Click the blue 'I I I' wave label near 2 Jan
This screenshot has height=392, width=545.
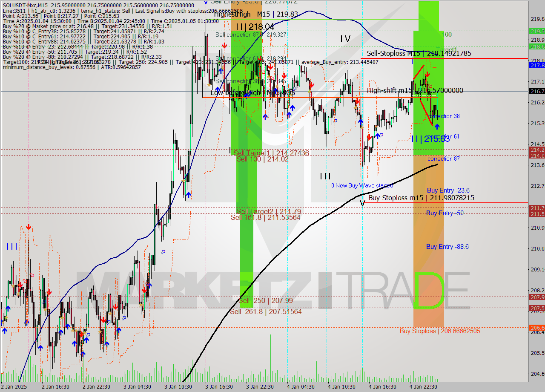12,246
